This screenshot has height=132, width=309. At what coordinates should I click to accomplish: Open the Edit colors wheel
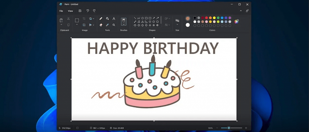237,21
